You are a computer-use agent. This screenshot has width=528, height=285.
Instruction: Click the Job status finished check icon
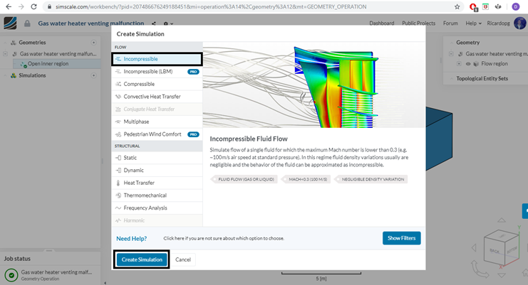[x=11, y=275]
